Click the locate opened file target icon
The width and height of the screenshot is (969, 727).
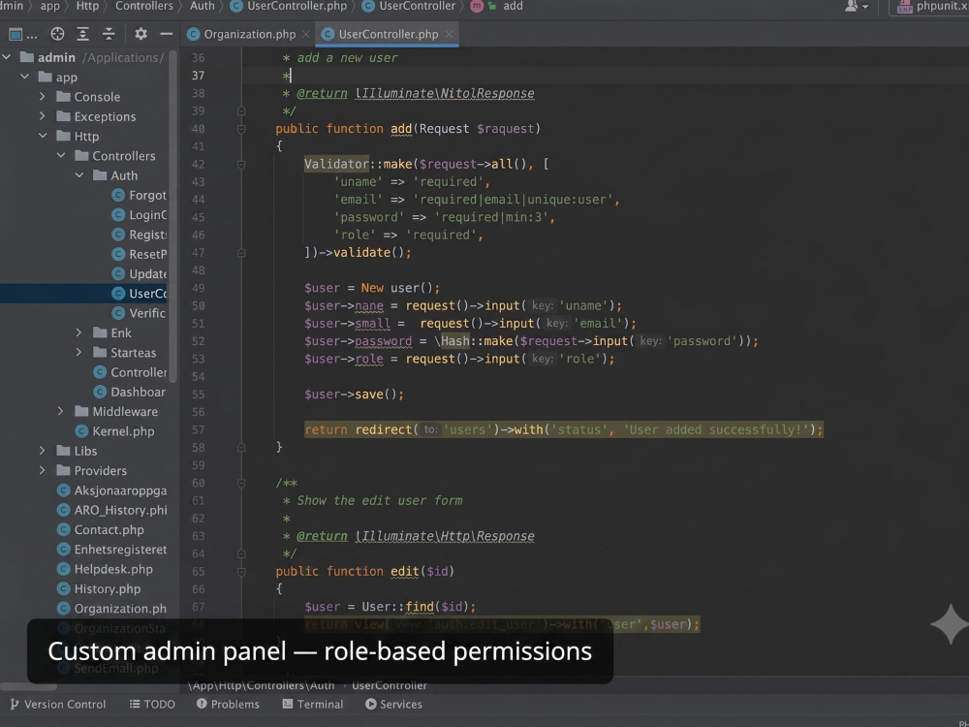pos(57,34)
